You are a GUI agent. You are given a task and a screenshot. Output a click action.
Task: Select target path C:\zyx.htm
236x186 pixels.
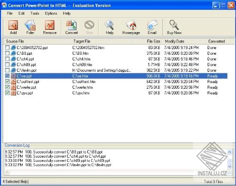pyautogui.click(x=81, y=93)
